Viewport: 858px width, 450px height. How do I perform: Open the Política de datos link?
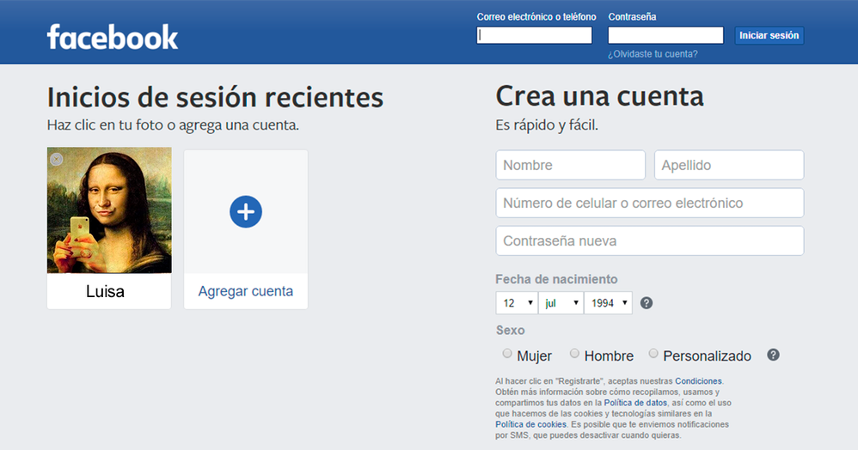point(635,403)
